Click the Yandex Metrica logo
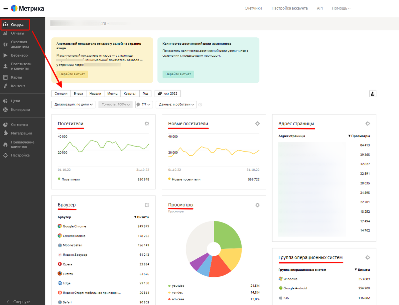 [x=27, y=8]
